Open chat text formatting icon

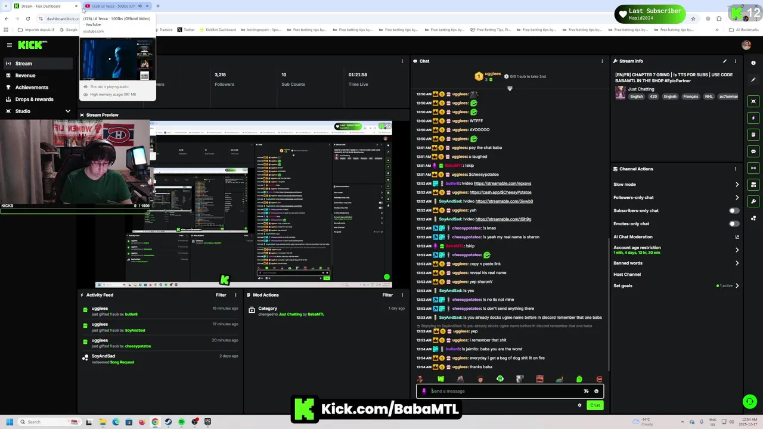point(586,391)
